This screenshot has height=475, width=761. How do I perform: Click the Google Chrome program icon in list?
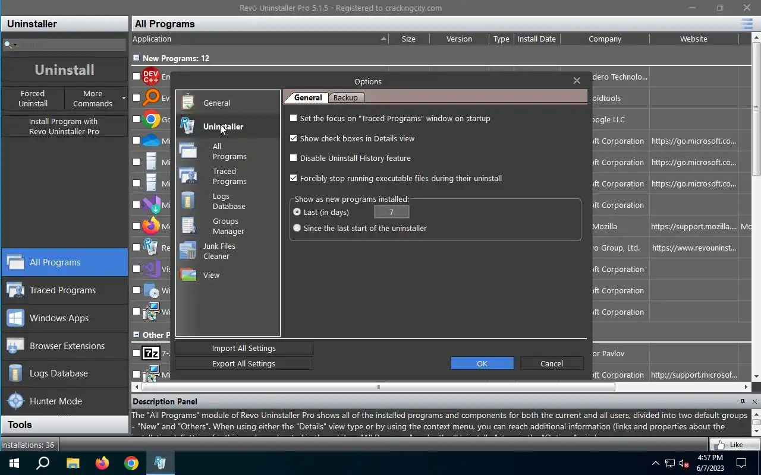[151, 119]
